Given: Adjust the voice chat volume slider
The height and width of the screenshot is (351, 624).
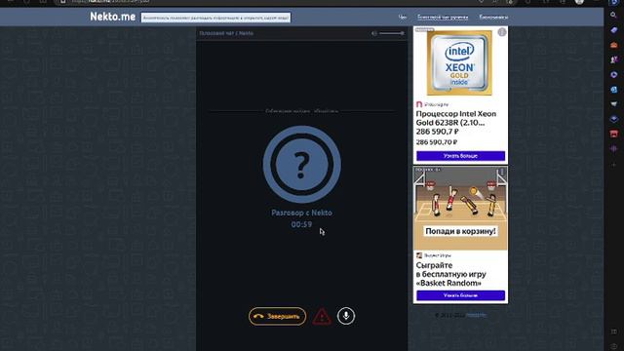Looking at the screenshot, I should (x=392, y=33).
